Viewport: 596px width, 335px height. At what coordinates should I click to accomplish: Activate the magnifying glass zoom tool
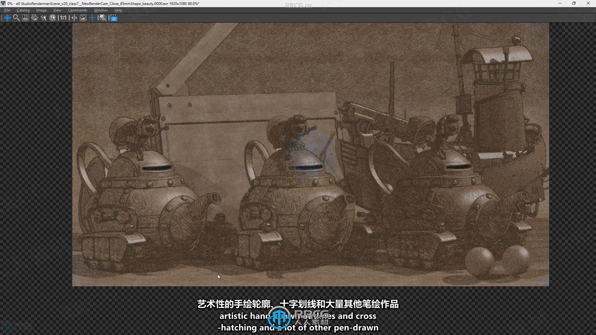click(16, 18)
